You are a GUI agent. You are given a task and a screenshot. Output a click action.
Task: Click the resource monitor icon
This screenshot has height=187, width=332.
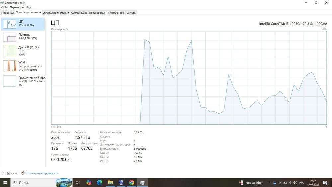(23, 173)
